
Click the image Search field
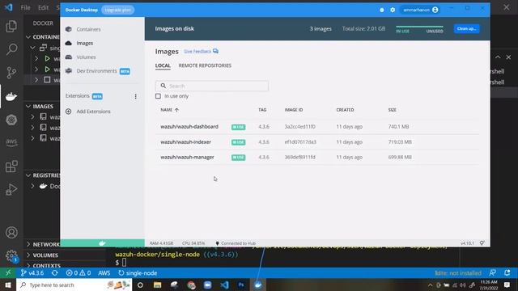pos(212,86)
